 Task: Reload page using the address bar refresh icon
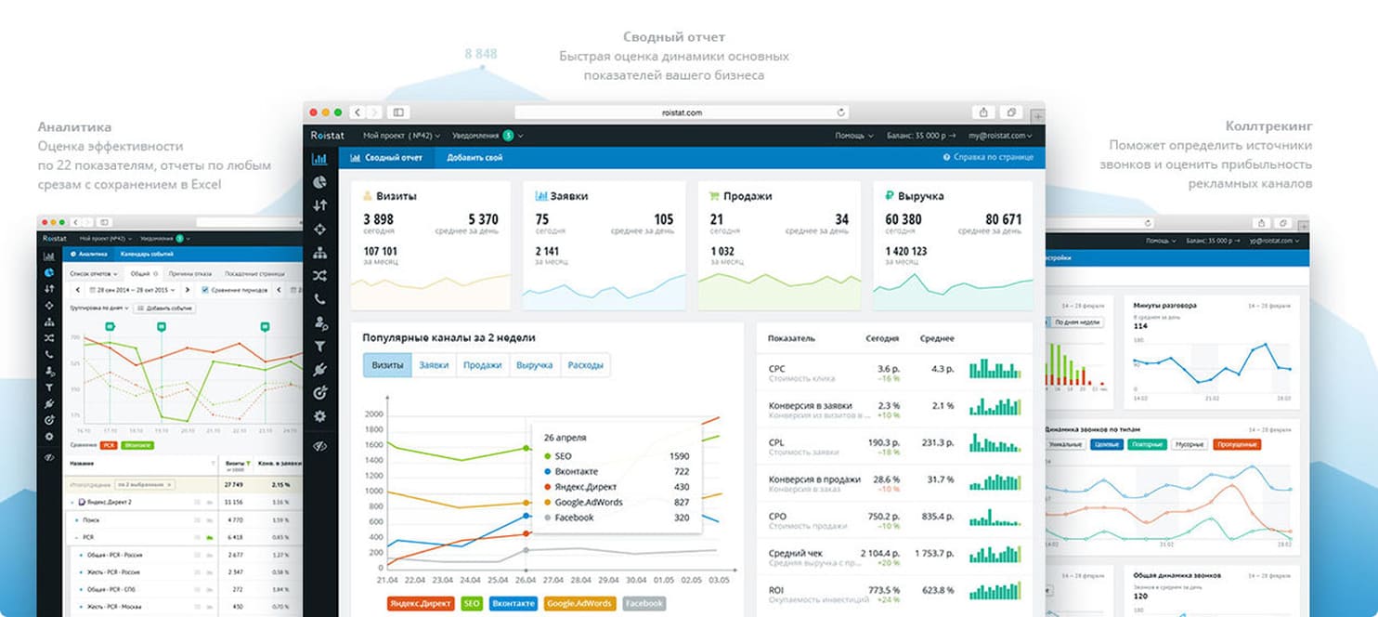[840, 112]
